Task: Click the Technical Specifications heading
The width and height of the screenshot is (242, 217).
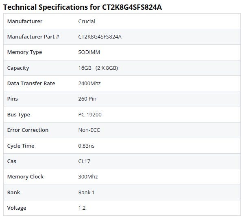Action: point(83,7)
